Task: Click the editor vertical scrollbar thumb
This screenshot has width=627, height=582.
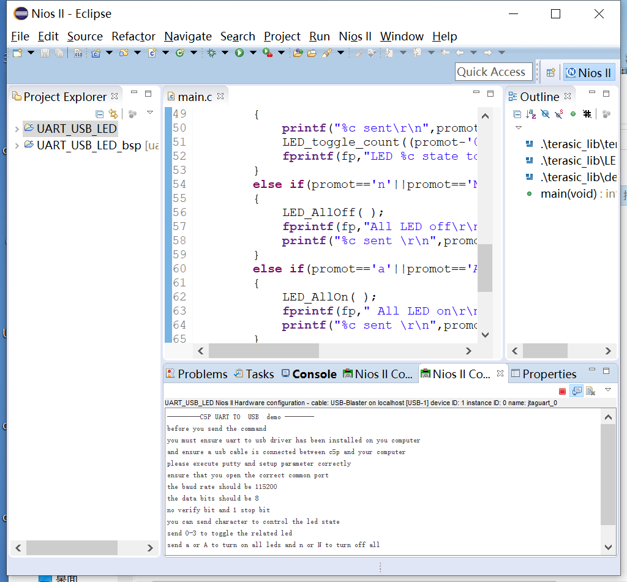Action: click(x=485, y=268)
